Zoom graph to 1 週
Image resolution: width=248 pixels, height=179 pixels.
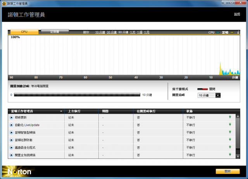click(139, 32)
